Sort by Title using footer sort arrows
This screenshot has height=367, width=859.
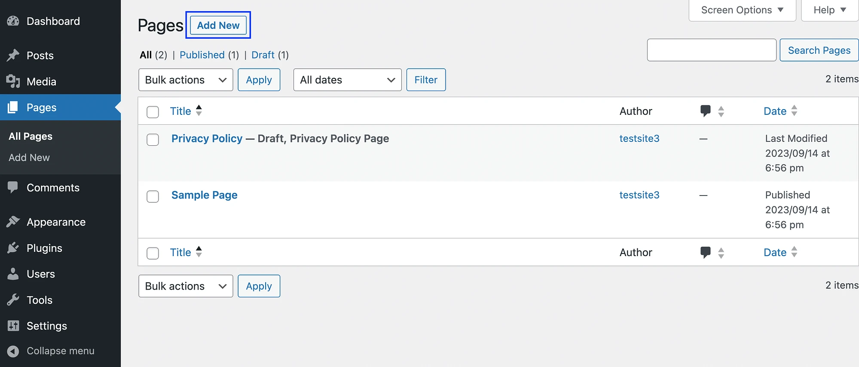[199, 252]
